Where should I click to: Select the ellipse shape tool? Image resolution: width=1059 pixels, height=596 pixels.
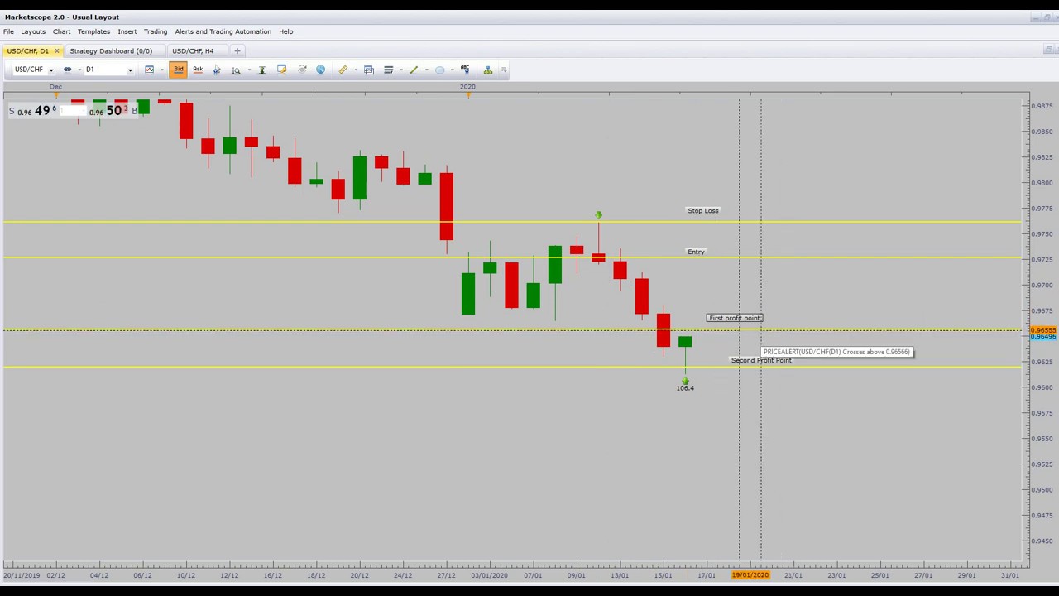[x=439, y=70]
